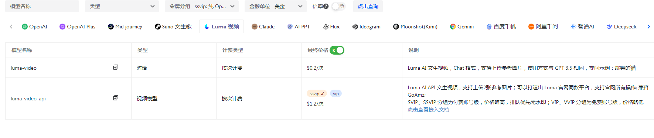Open the 阿里千问 tab

pyautogui.click(x=543, y=27)
